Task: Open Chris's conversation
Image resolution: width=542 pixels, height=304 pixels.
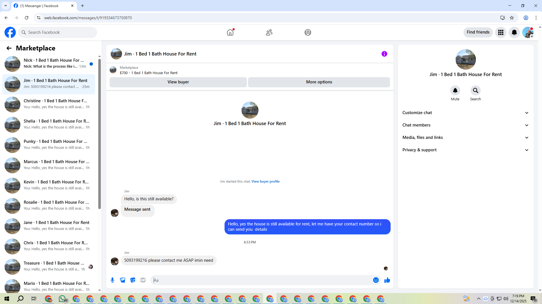Action: click(x=49, y=246)
